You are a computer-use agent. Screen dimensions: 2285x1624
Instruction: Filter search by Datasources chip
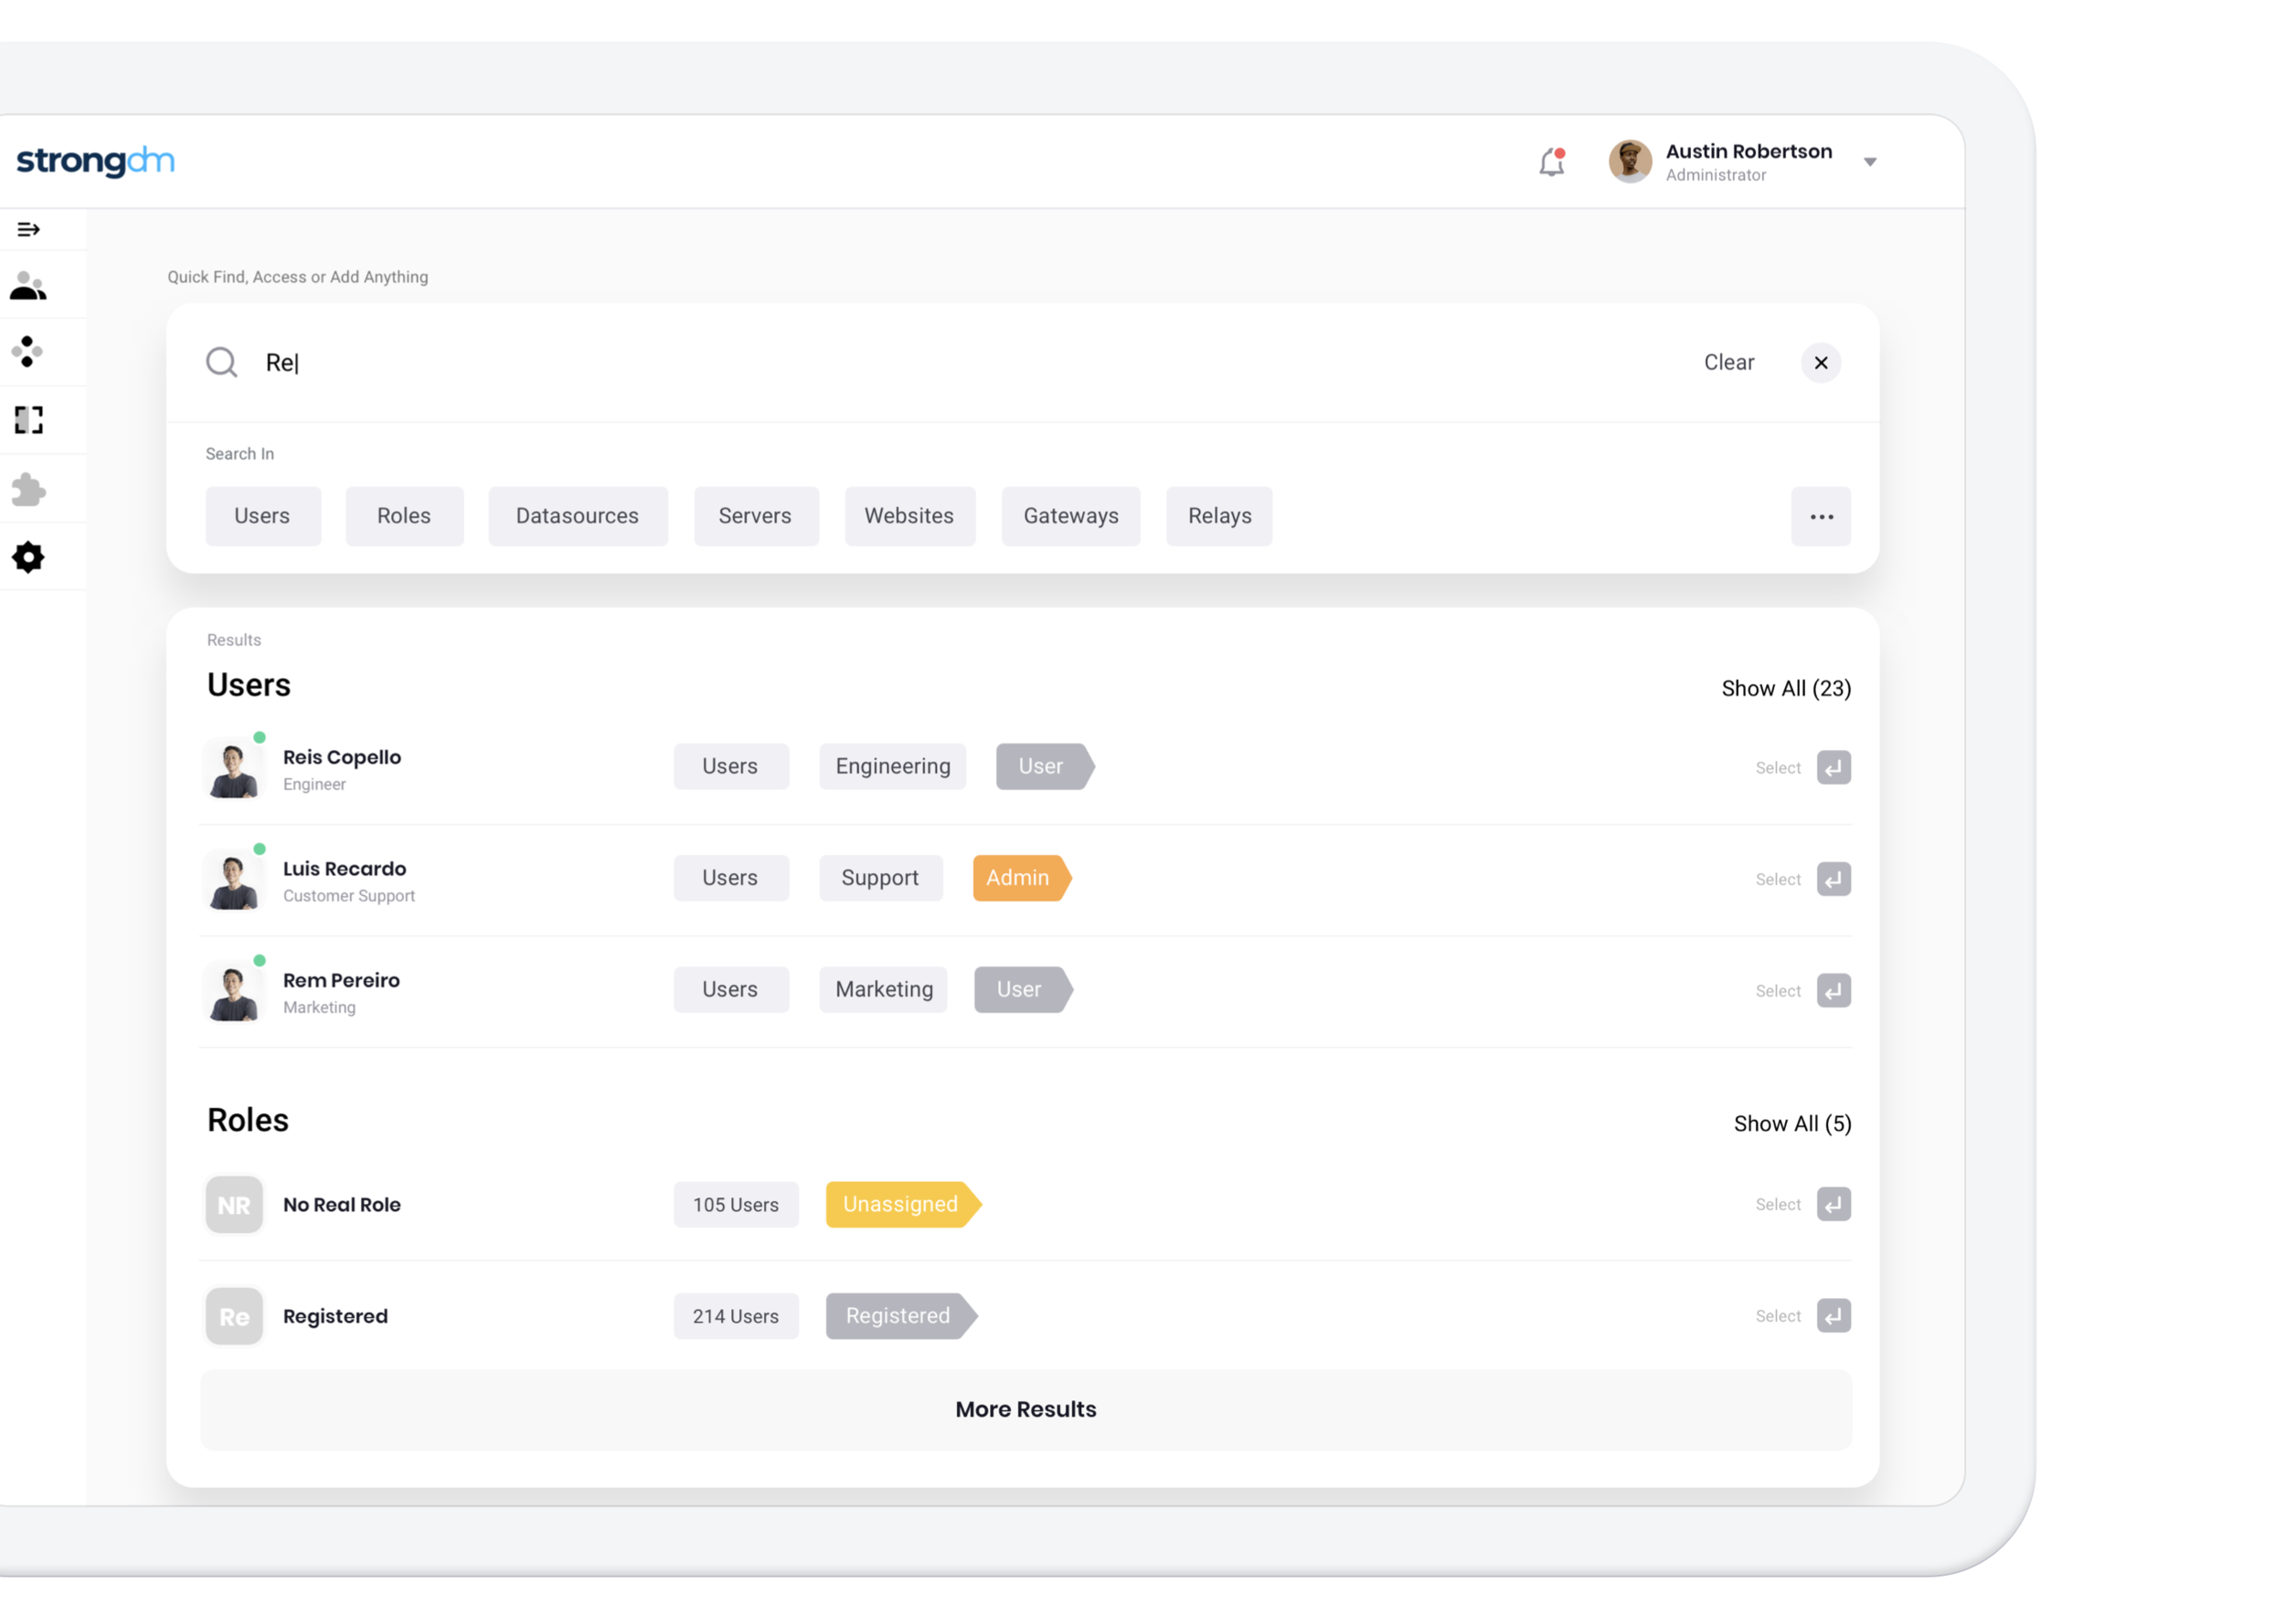[579, 517]
